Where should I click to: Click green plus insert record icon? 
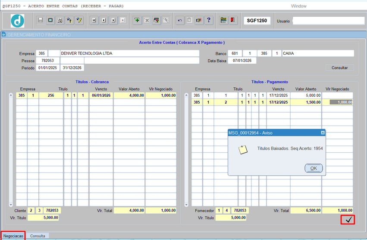tap(137, 20)
